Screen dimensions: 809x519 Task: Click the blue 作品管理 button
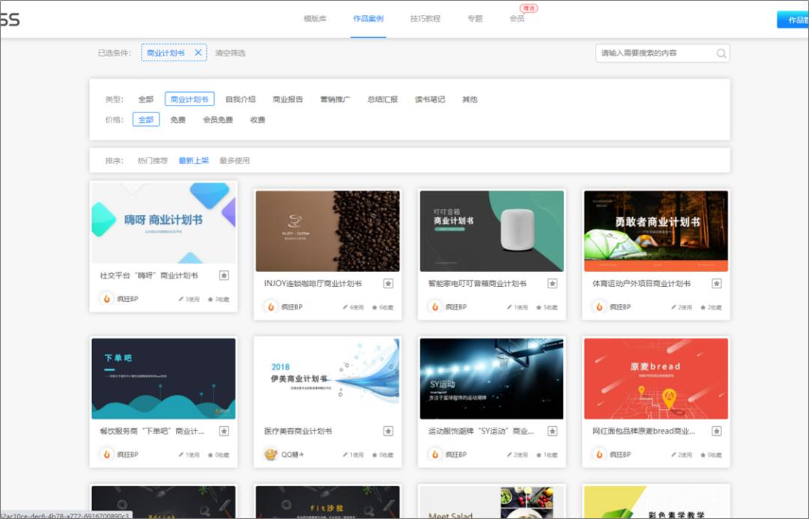pyautogui.click(x=796, y=19)
